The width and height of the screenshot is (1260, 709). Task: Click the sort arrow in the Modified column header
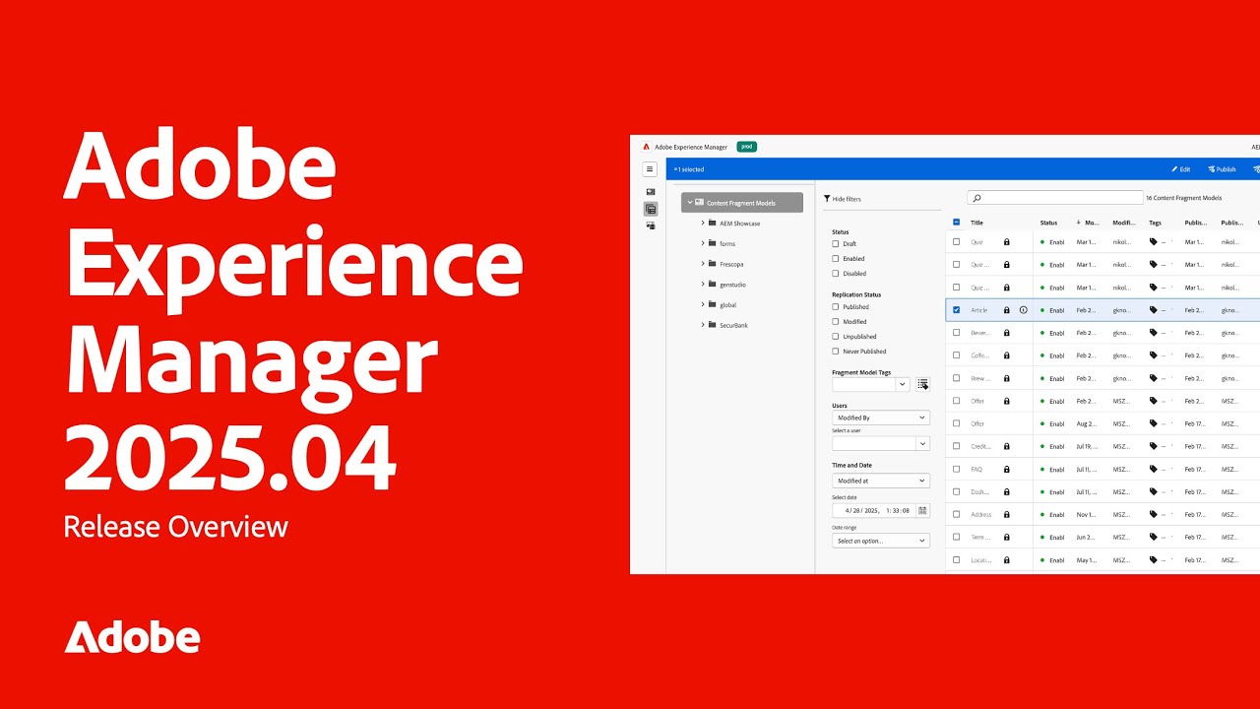(1079, 223)
